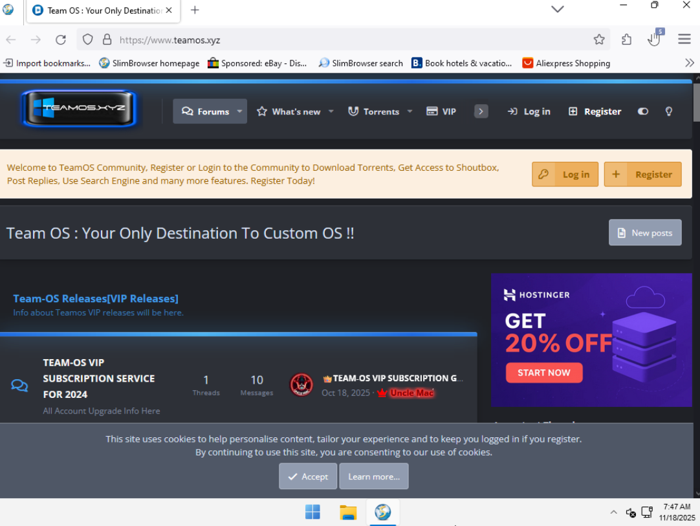This screenshot has width=700, height=526.
Task: Toggle the site dark/light style switch
Action: [642, 111]
